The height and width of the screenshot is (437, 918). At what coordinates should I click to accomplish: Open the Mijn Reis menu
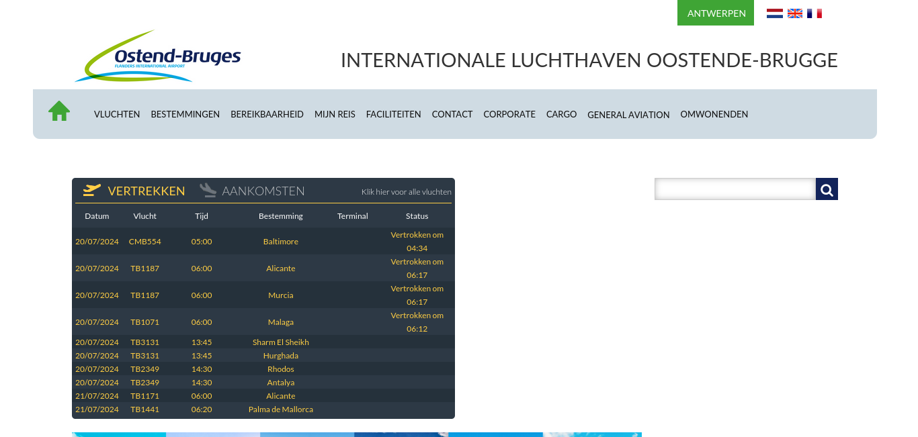click(x=335, y=114)
